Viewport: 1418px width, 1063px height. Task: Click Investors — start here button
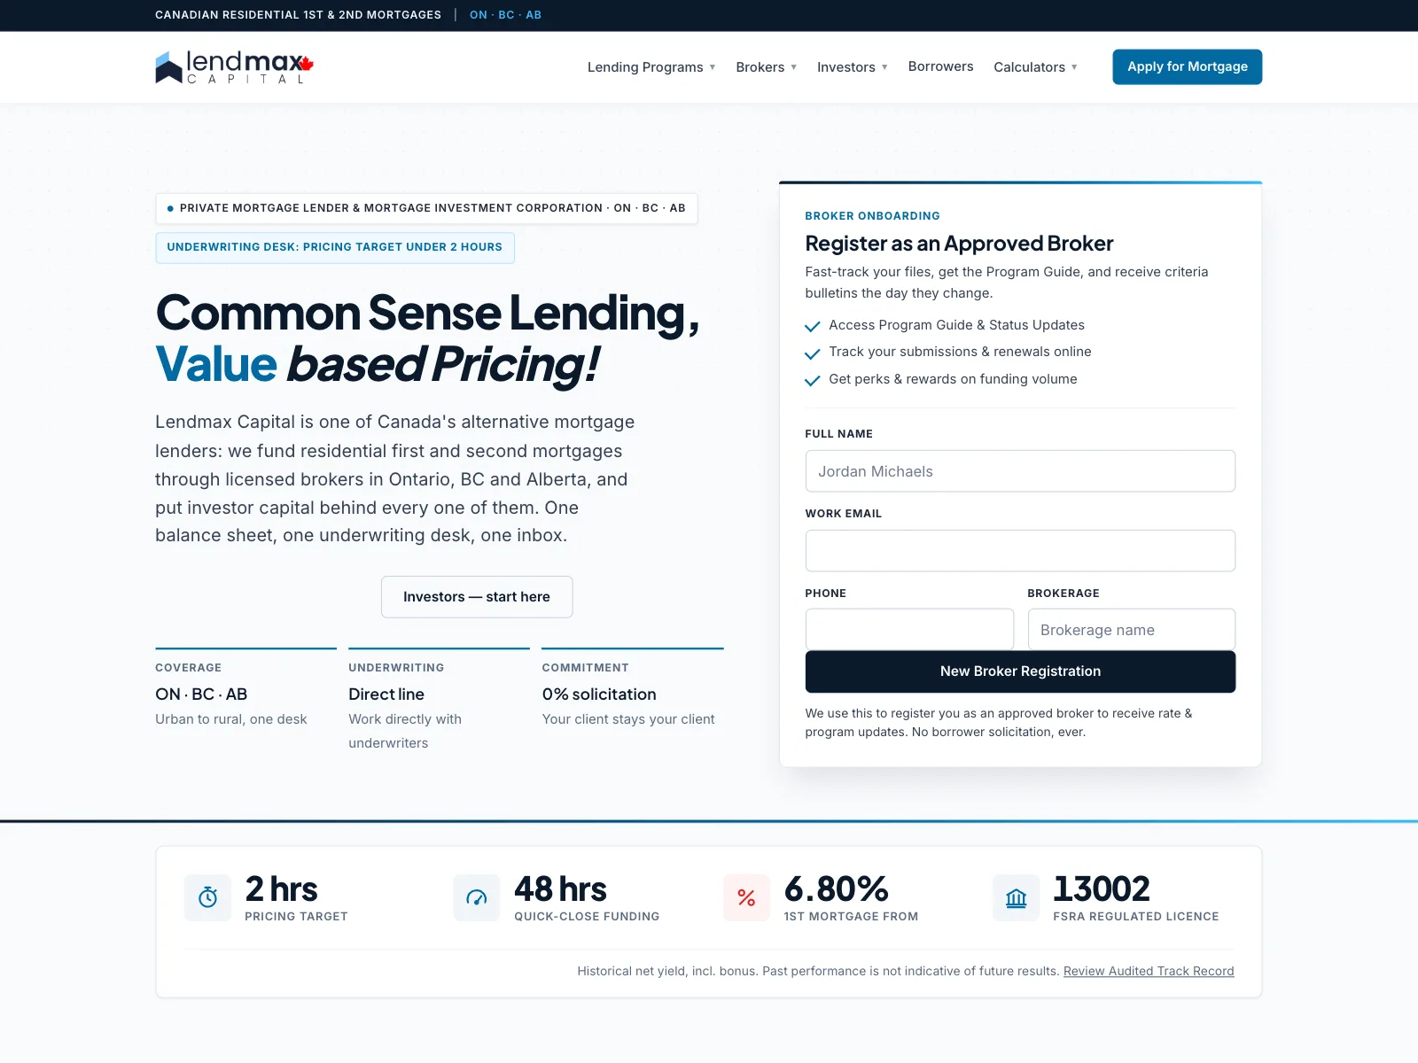(477, 597)
